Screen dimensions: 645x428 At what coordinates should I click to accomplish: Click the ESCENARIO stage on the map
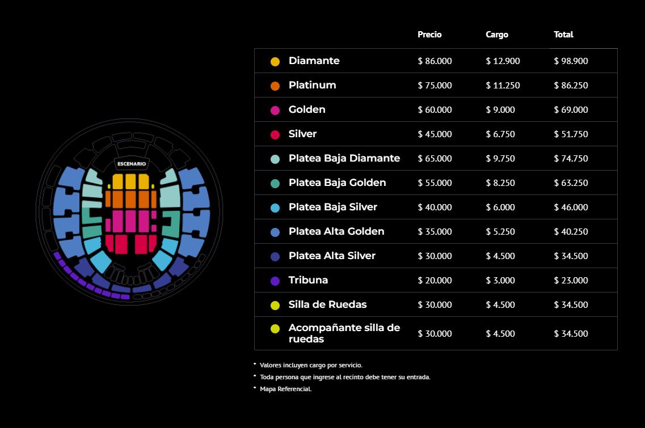click(132, 164)
